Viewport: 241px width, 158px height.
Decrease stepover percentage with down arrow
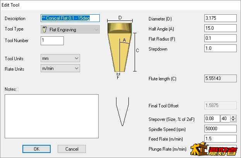[x=233, y=120]
